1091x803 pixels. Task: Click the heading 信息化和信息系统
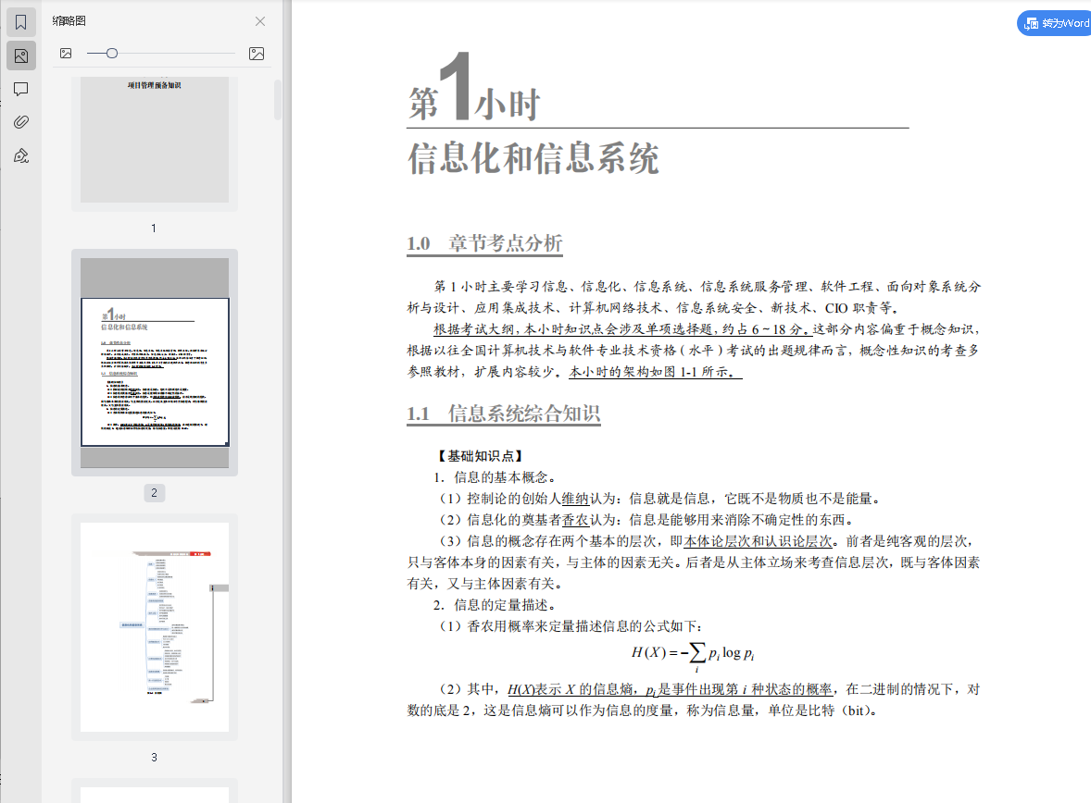[x=533, y=158]
